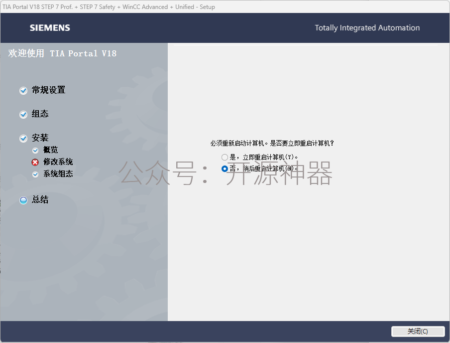Image resolution: width=450 pixels, height=343 pixels.
Task: Open the 常规设置 step
Action: pos(48,90)
